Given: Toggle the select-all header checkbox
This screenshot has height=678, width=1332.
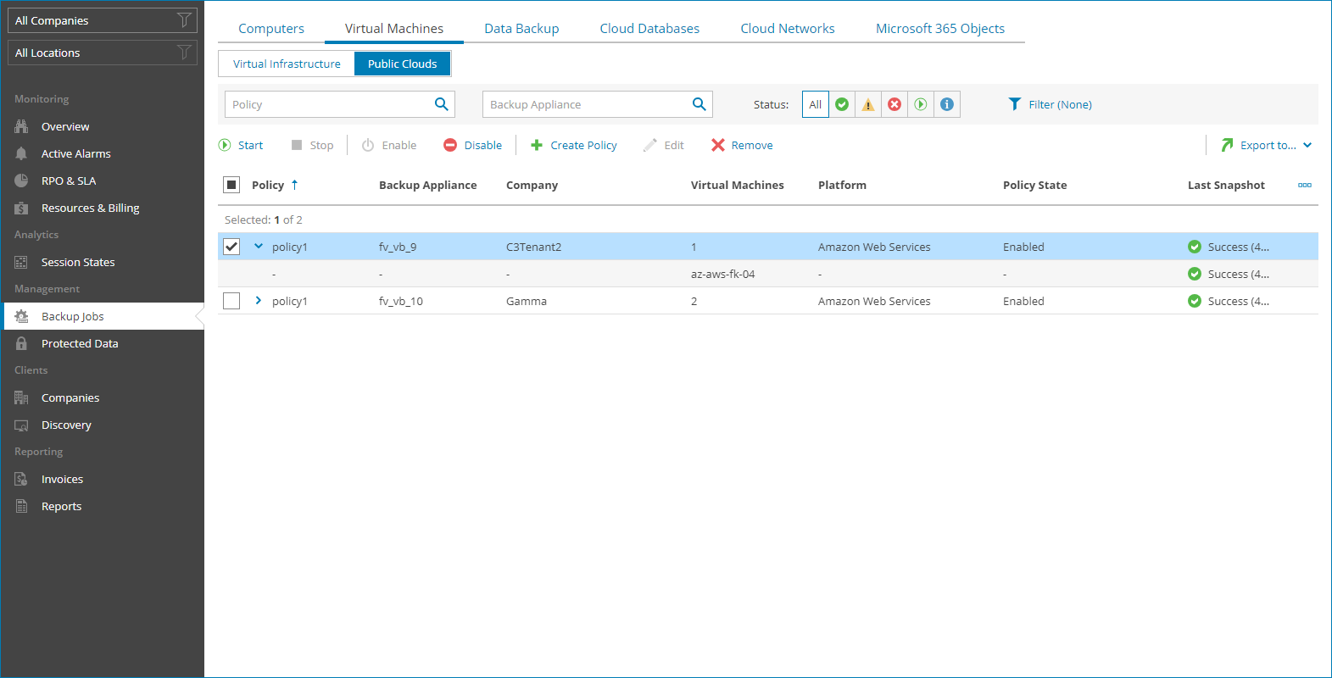Looking at the screenshot, I should click(231, 185).
